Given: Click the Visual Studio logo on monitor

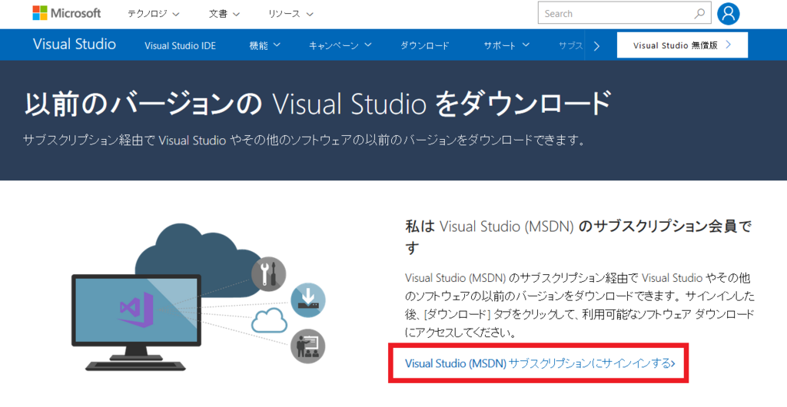Looking at the screenshot, I should pos(136,309).
